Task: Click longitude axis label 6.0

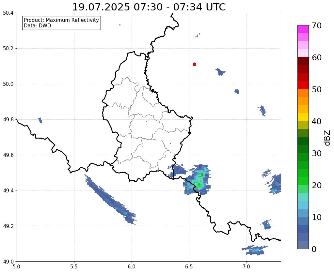Action: pos(132,266)
